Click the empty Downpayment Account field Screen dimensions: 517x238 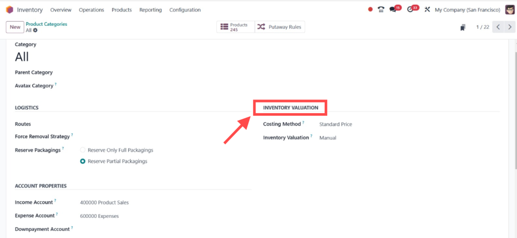tap(166, 229)
